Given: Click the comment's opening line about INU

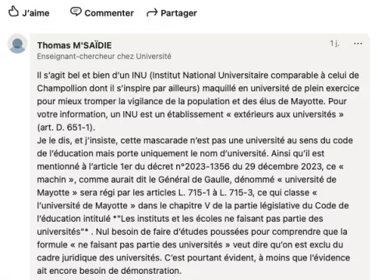Looking at the screenshot, I should [198, 75].
